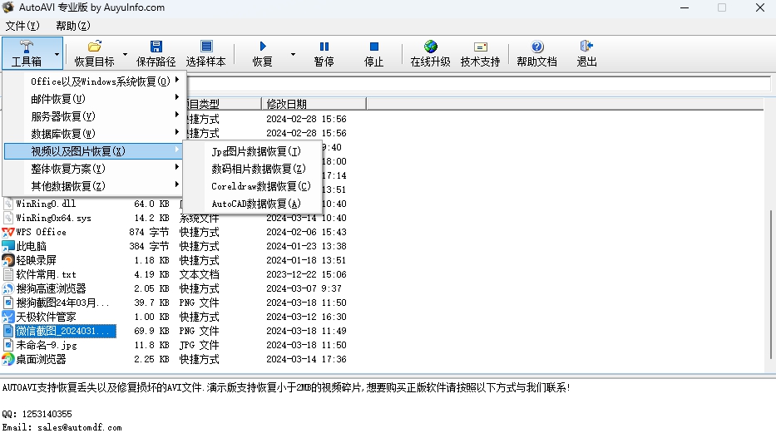Click the 退出 exit icon
This screenshot has height=433, width=776.
coord(586,47)
